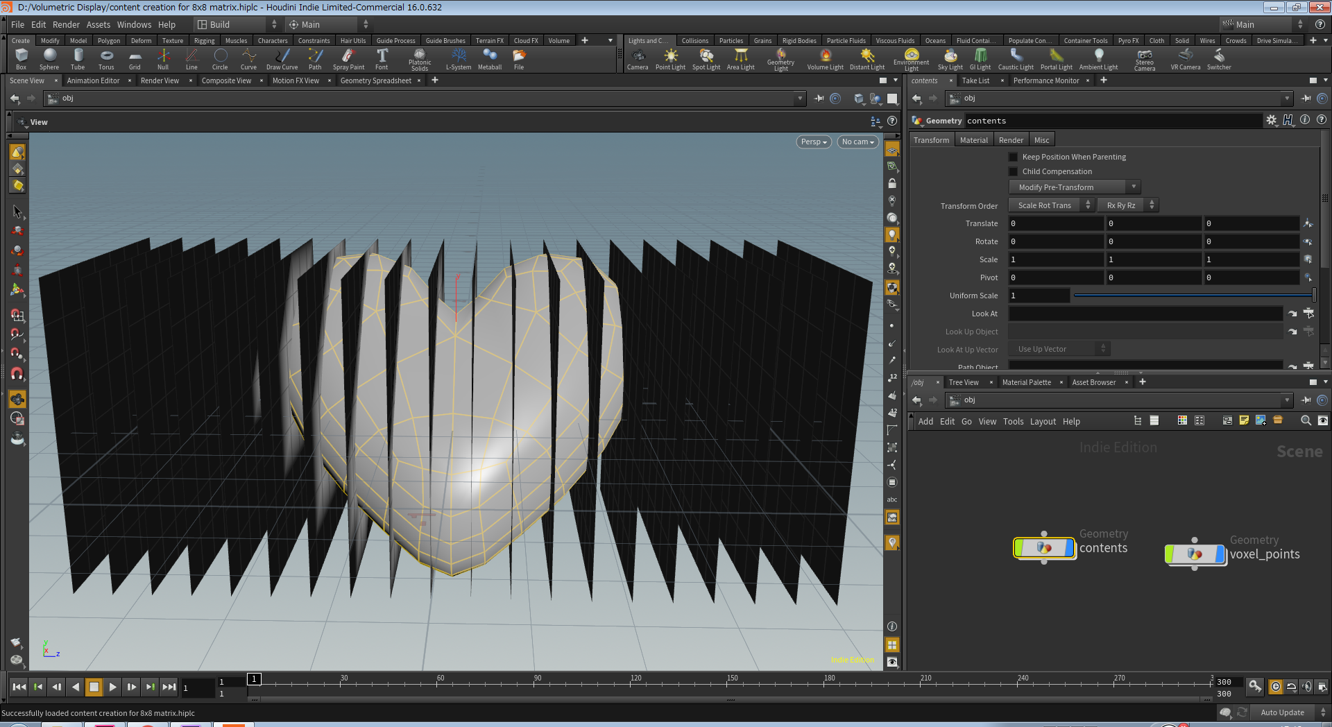Toggle audio mute in playbar
This screenshot has width=1332, height=727.
(1307, 687)
